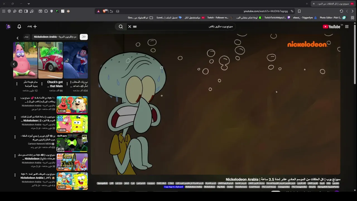Open YouTube notifications bell
The image size is (357, 201).
19,27
